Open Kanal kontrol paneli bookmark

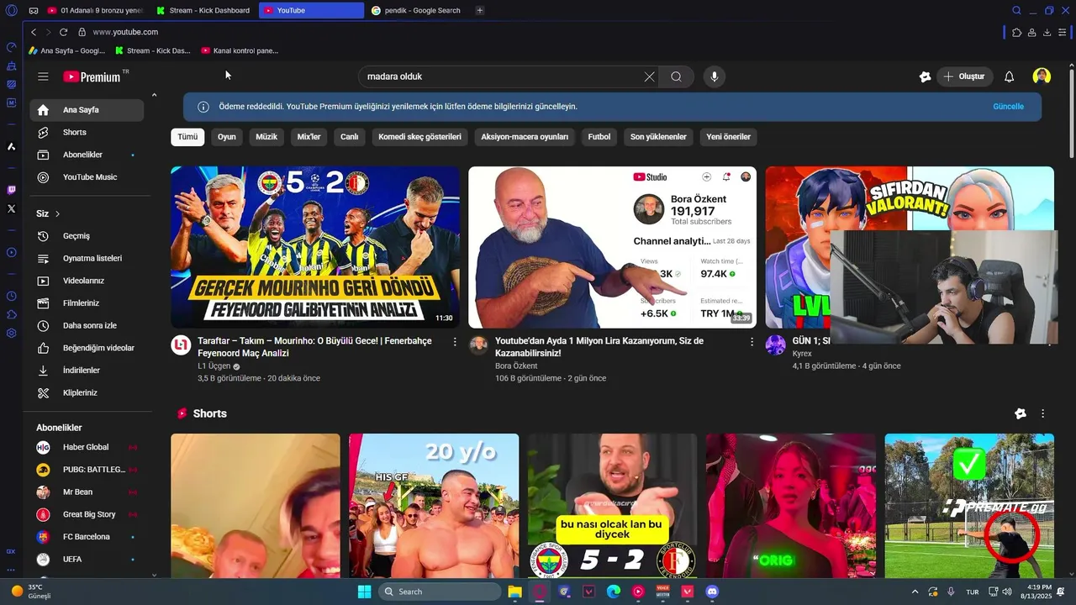pos(240,50)
